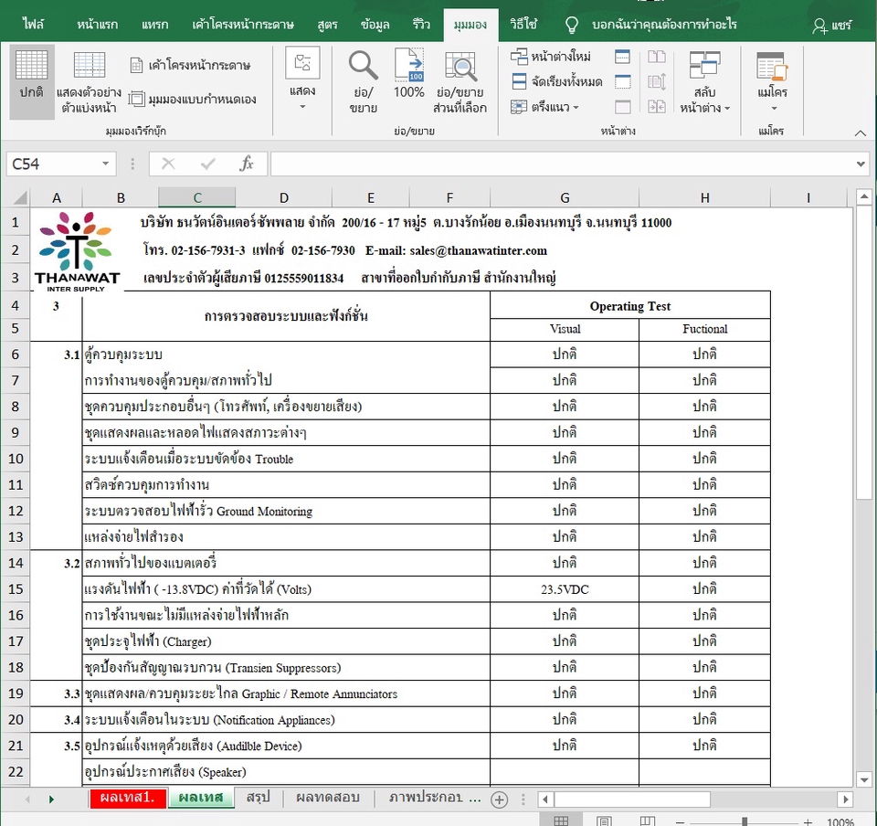The image size is (877, 826).
Task: Open the Insert tab
Action: [x=154, y=25]
